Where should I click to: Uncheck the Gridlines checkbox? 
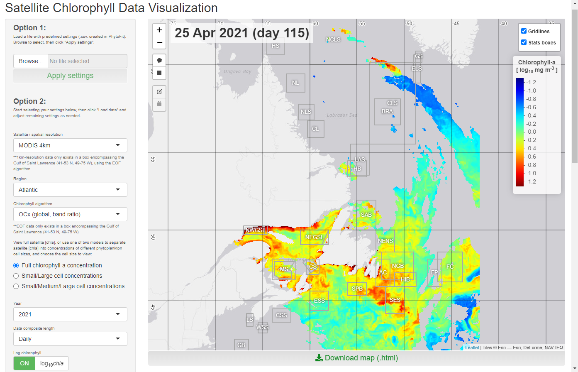point(524,31)
